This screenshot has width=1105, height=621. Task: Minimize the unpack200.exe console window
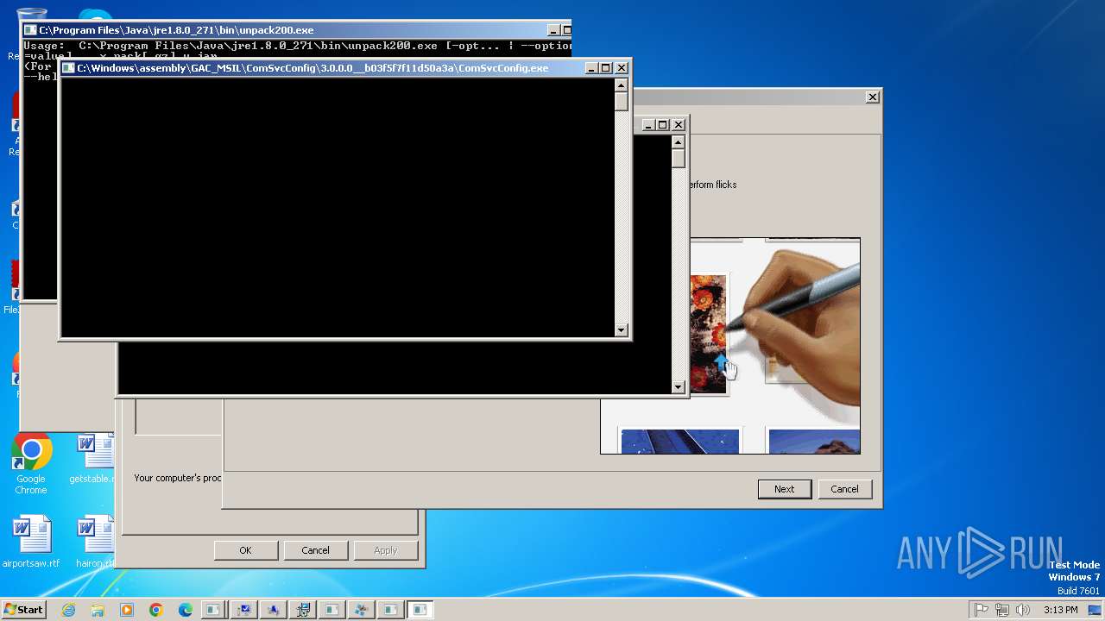(x=554, y=30)
